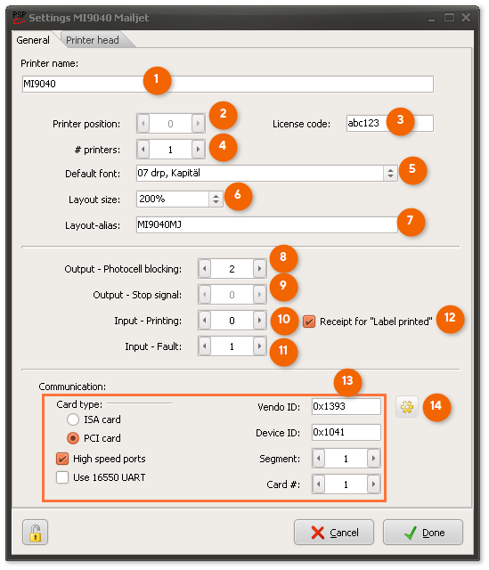
Task: Open the Layout size dropdown
Action: [x=216, y=199]
